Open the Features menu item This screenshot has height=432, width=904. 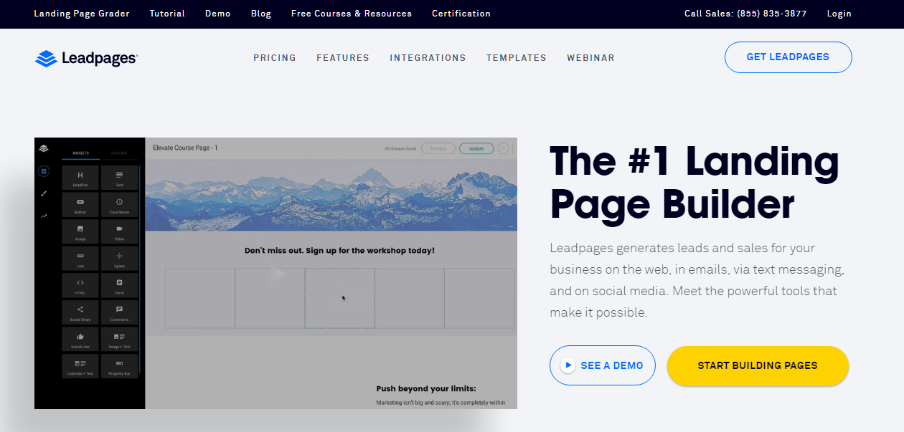[343, 58]
